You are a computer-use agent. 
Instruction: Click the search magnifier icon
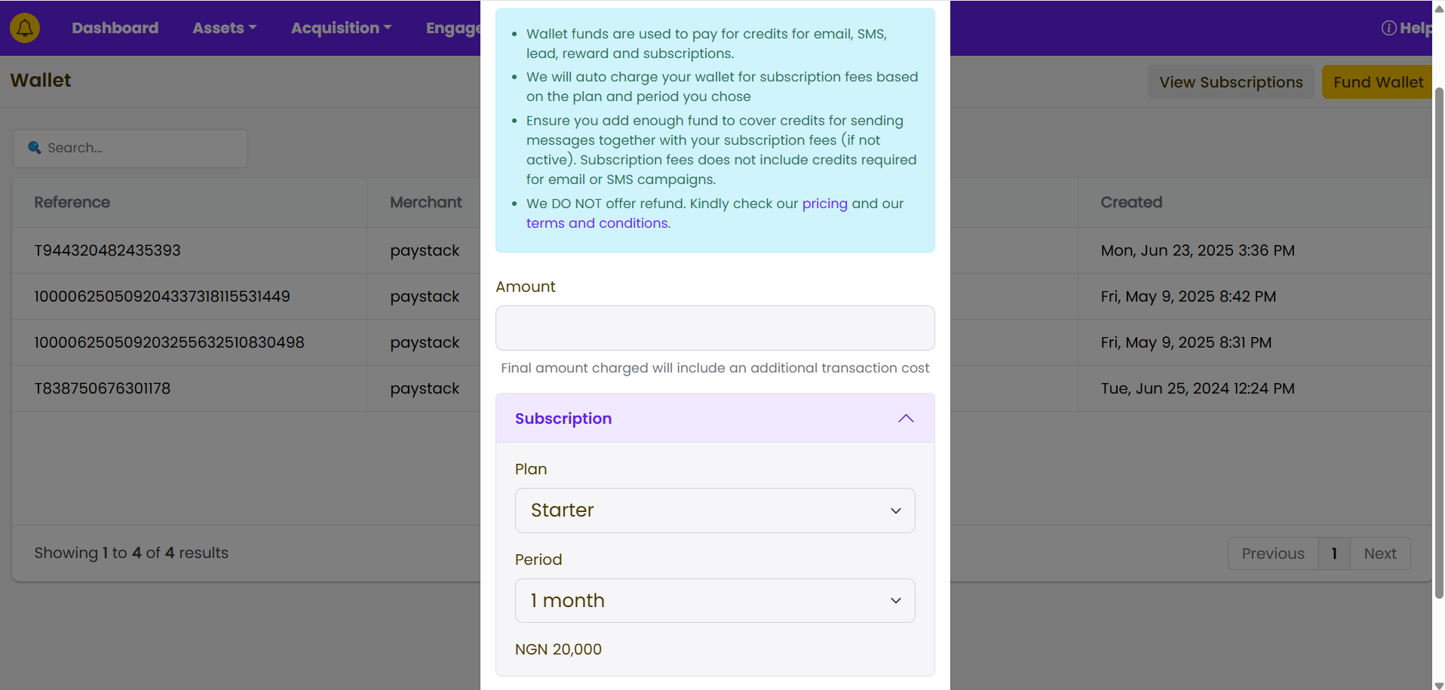[35, 148]
